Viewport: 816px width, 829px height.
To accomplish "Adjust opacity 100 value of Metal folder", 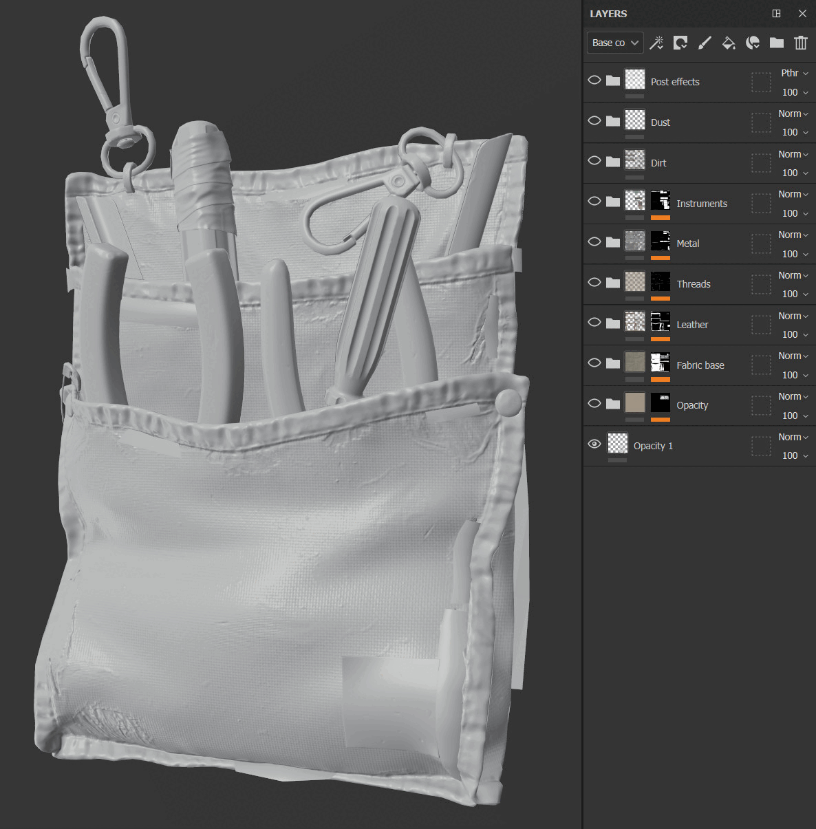I will point(795,254).
